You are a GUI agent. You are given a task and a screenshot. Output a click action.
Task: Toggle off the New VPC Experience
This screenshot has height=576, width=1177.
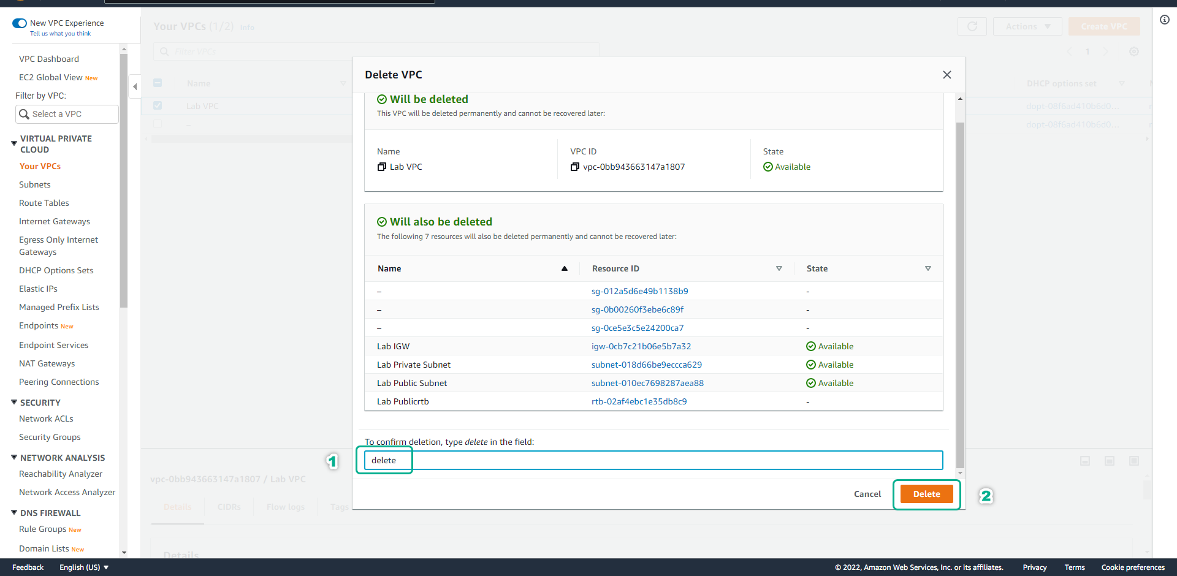click(x=19, y=23)
